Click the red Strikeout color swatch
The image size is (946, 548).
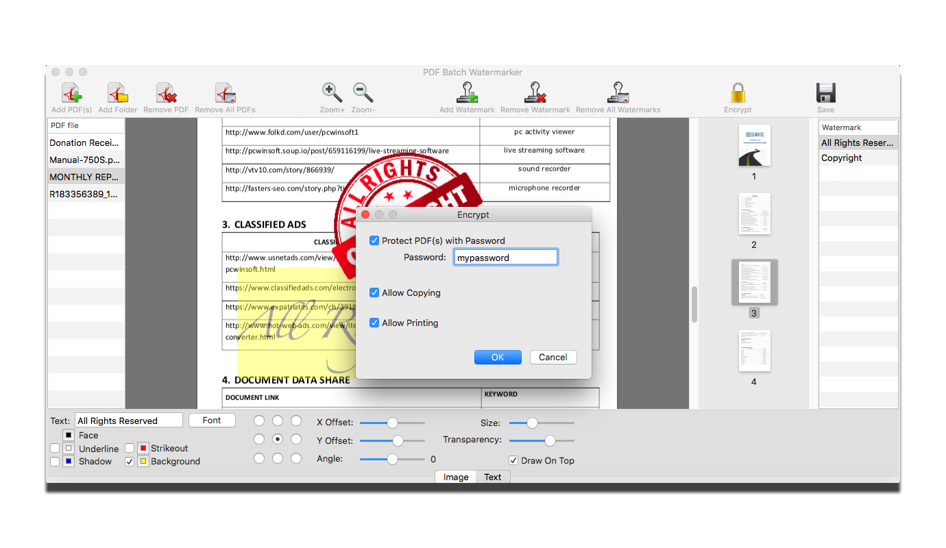(143, 448)
